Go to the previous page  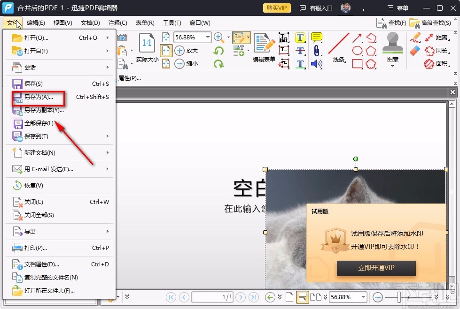(184, 297)
